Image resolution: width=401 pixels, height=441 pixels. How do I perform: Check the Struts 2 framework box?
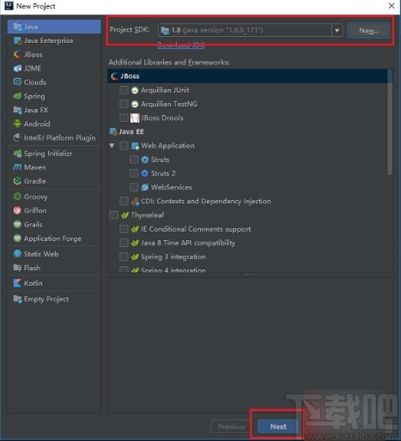(x=134, y=173)
